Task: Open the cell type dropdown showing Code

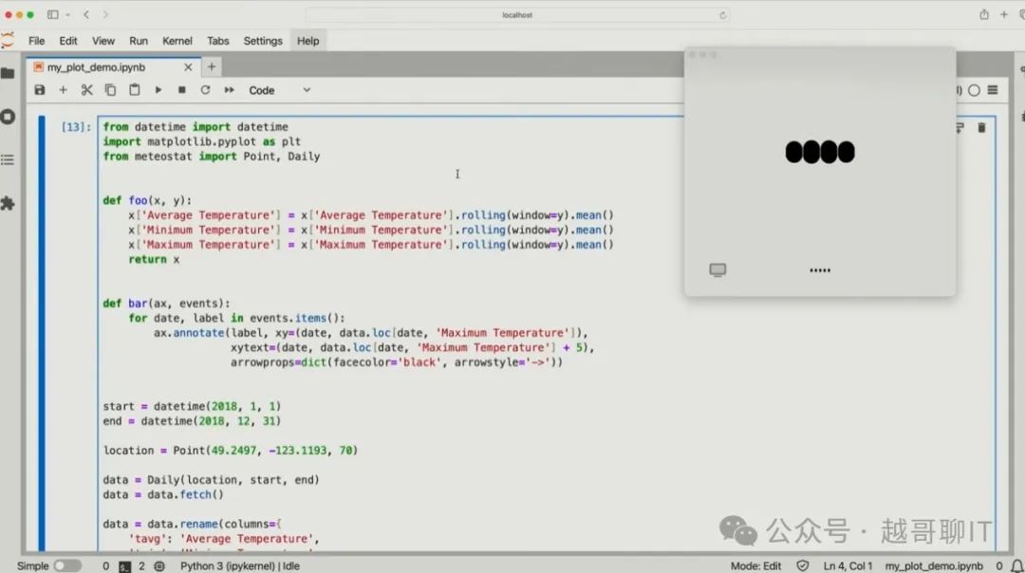Action: tap(279, 90)
